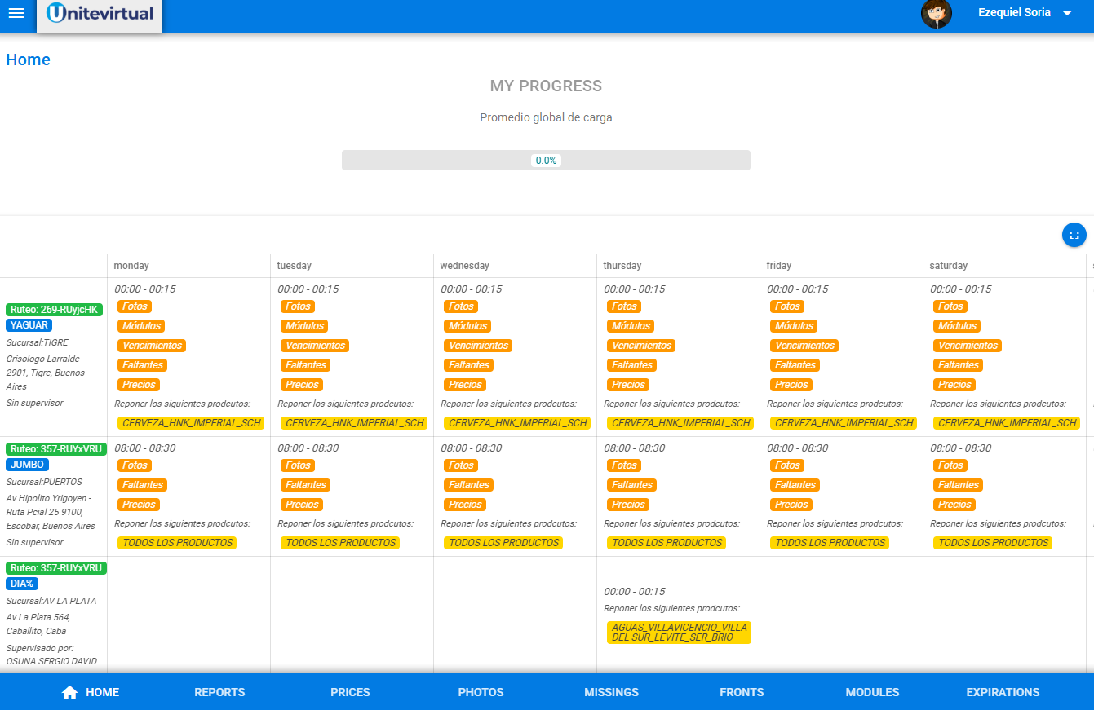Click TODOS LOS PRODUCTOS in Friday's JUMBO row
Screen dimensions: 1094x710
pos(829,542)
